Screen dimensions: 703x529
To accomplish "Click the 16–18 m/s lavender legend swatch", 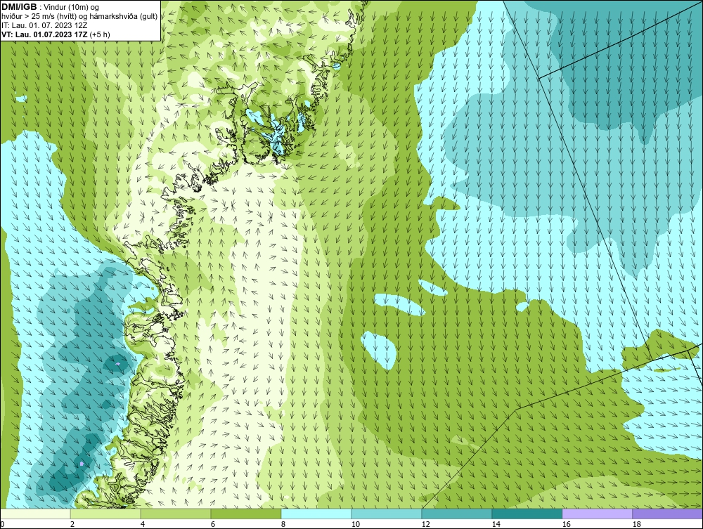I will [x=597, y=514].
